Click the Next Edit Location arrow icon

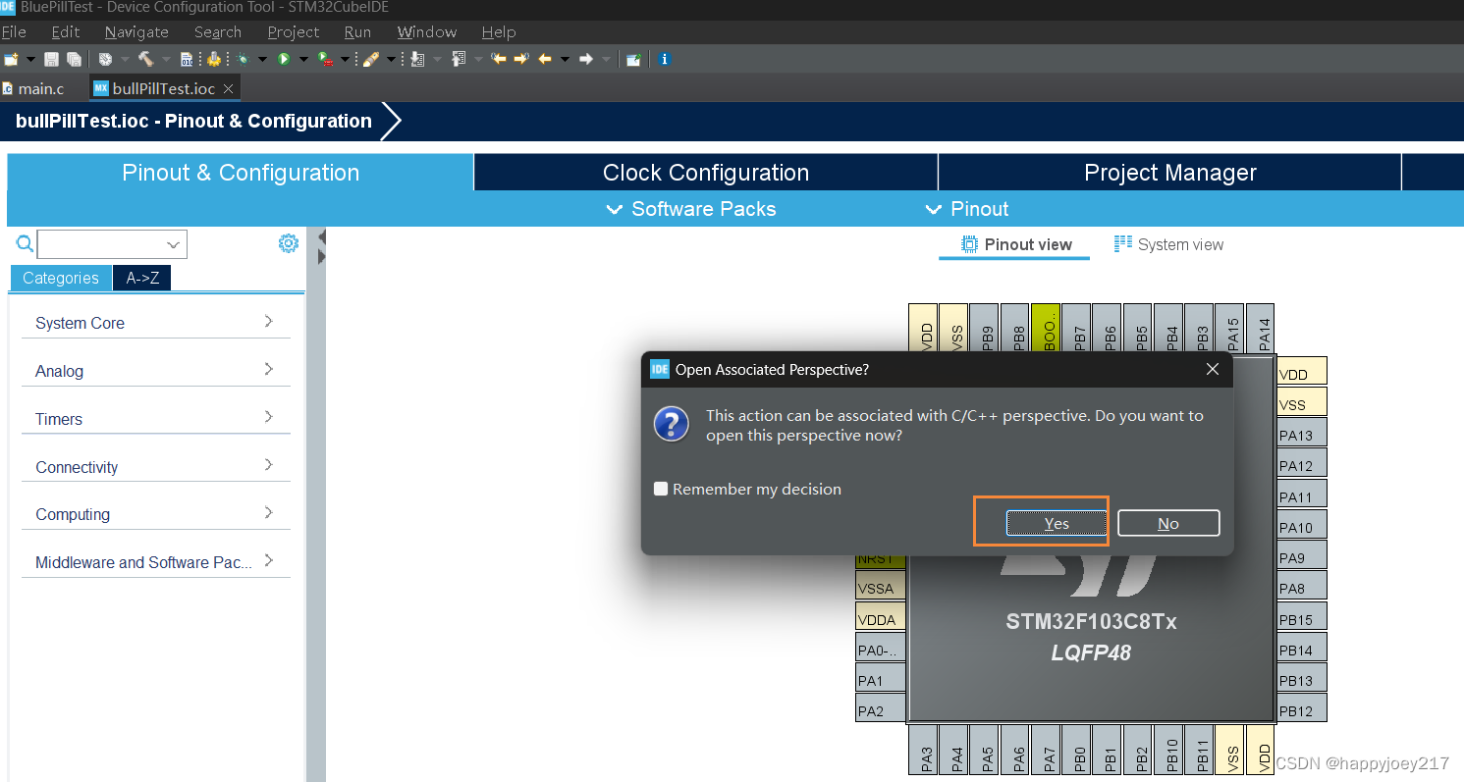coord(521,59)
